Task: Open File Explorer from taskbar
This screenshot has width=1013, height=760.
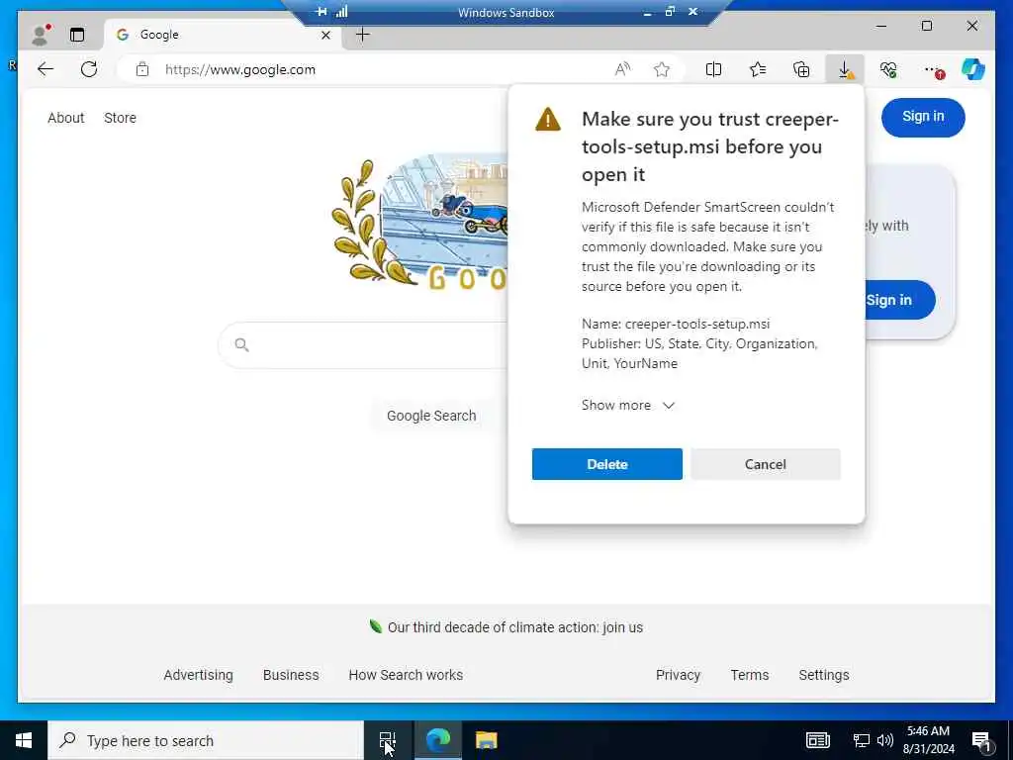Action: point(487,740)
